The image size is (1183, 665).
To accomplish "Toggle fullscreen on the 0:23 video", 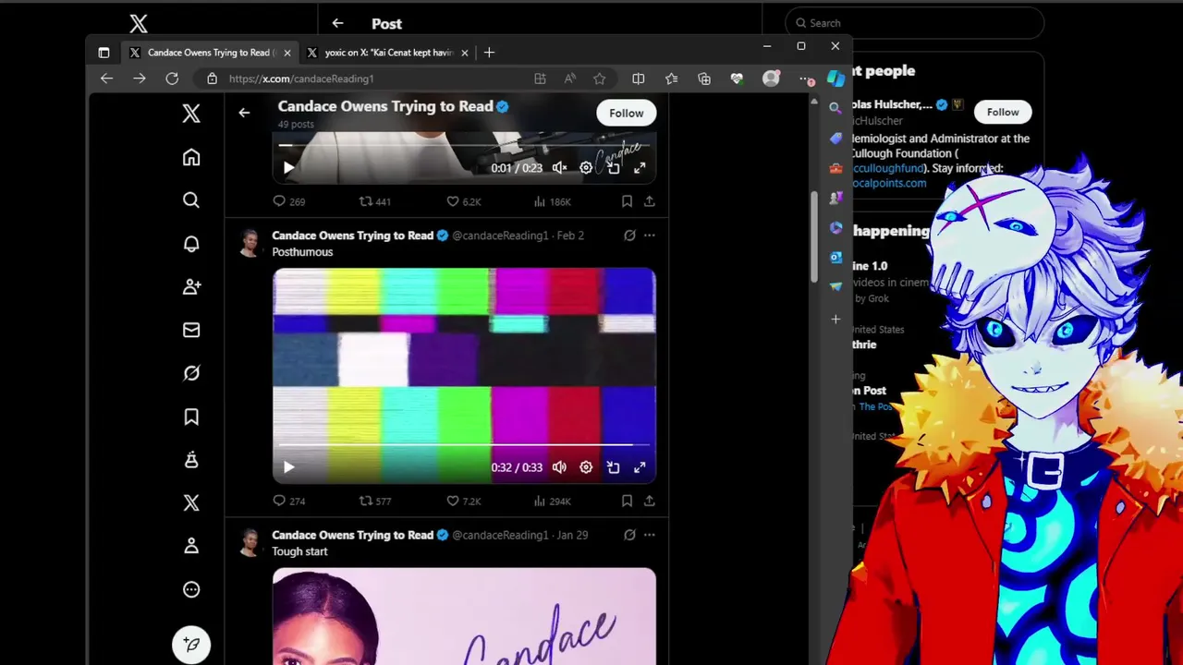I will pyautogui.click(x=640, y=168).
